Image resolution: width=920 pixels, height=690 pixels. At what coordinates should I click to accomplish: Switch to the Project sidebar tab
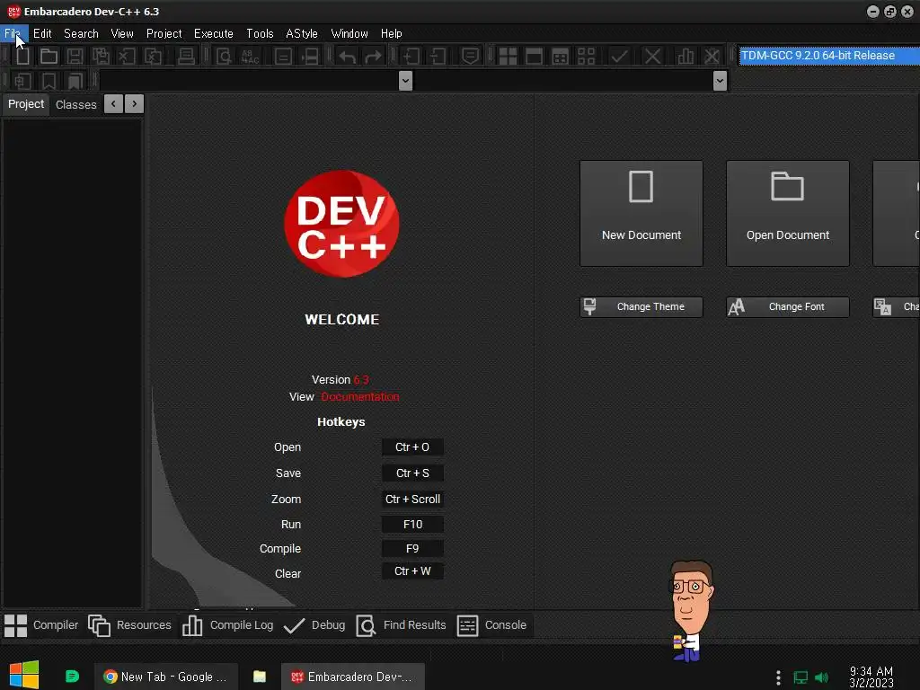point(26,104)
